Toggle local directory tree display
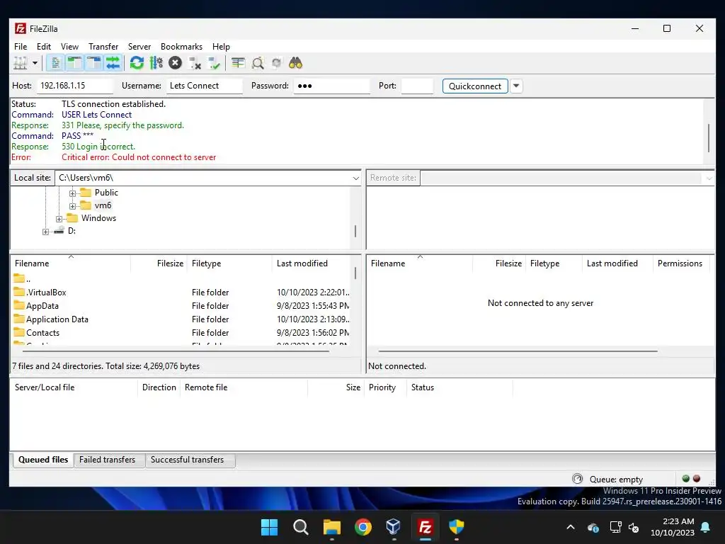 [x=74, y=63]
